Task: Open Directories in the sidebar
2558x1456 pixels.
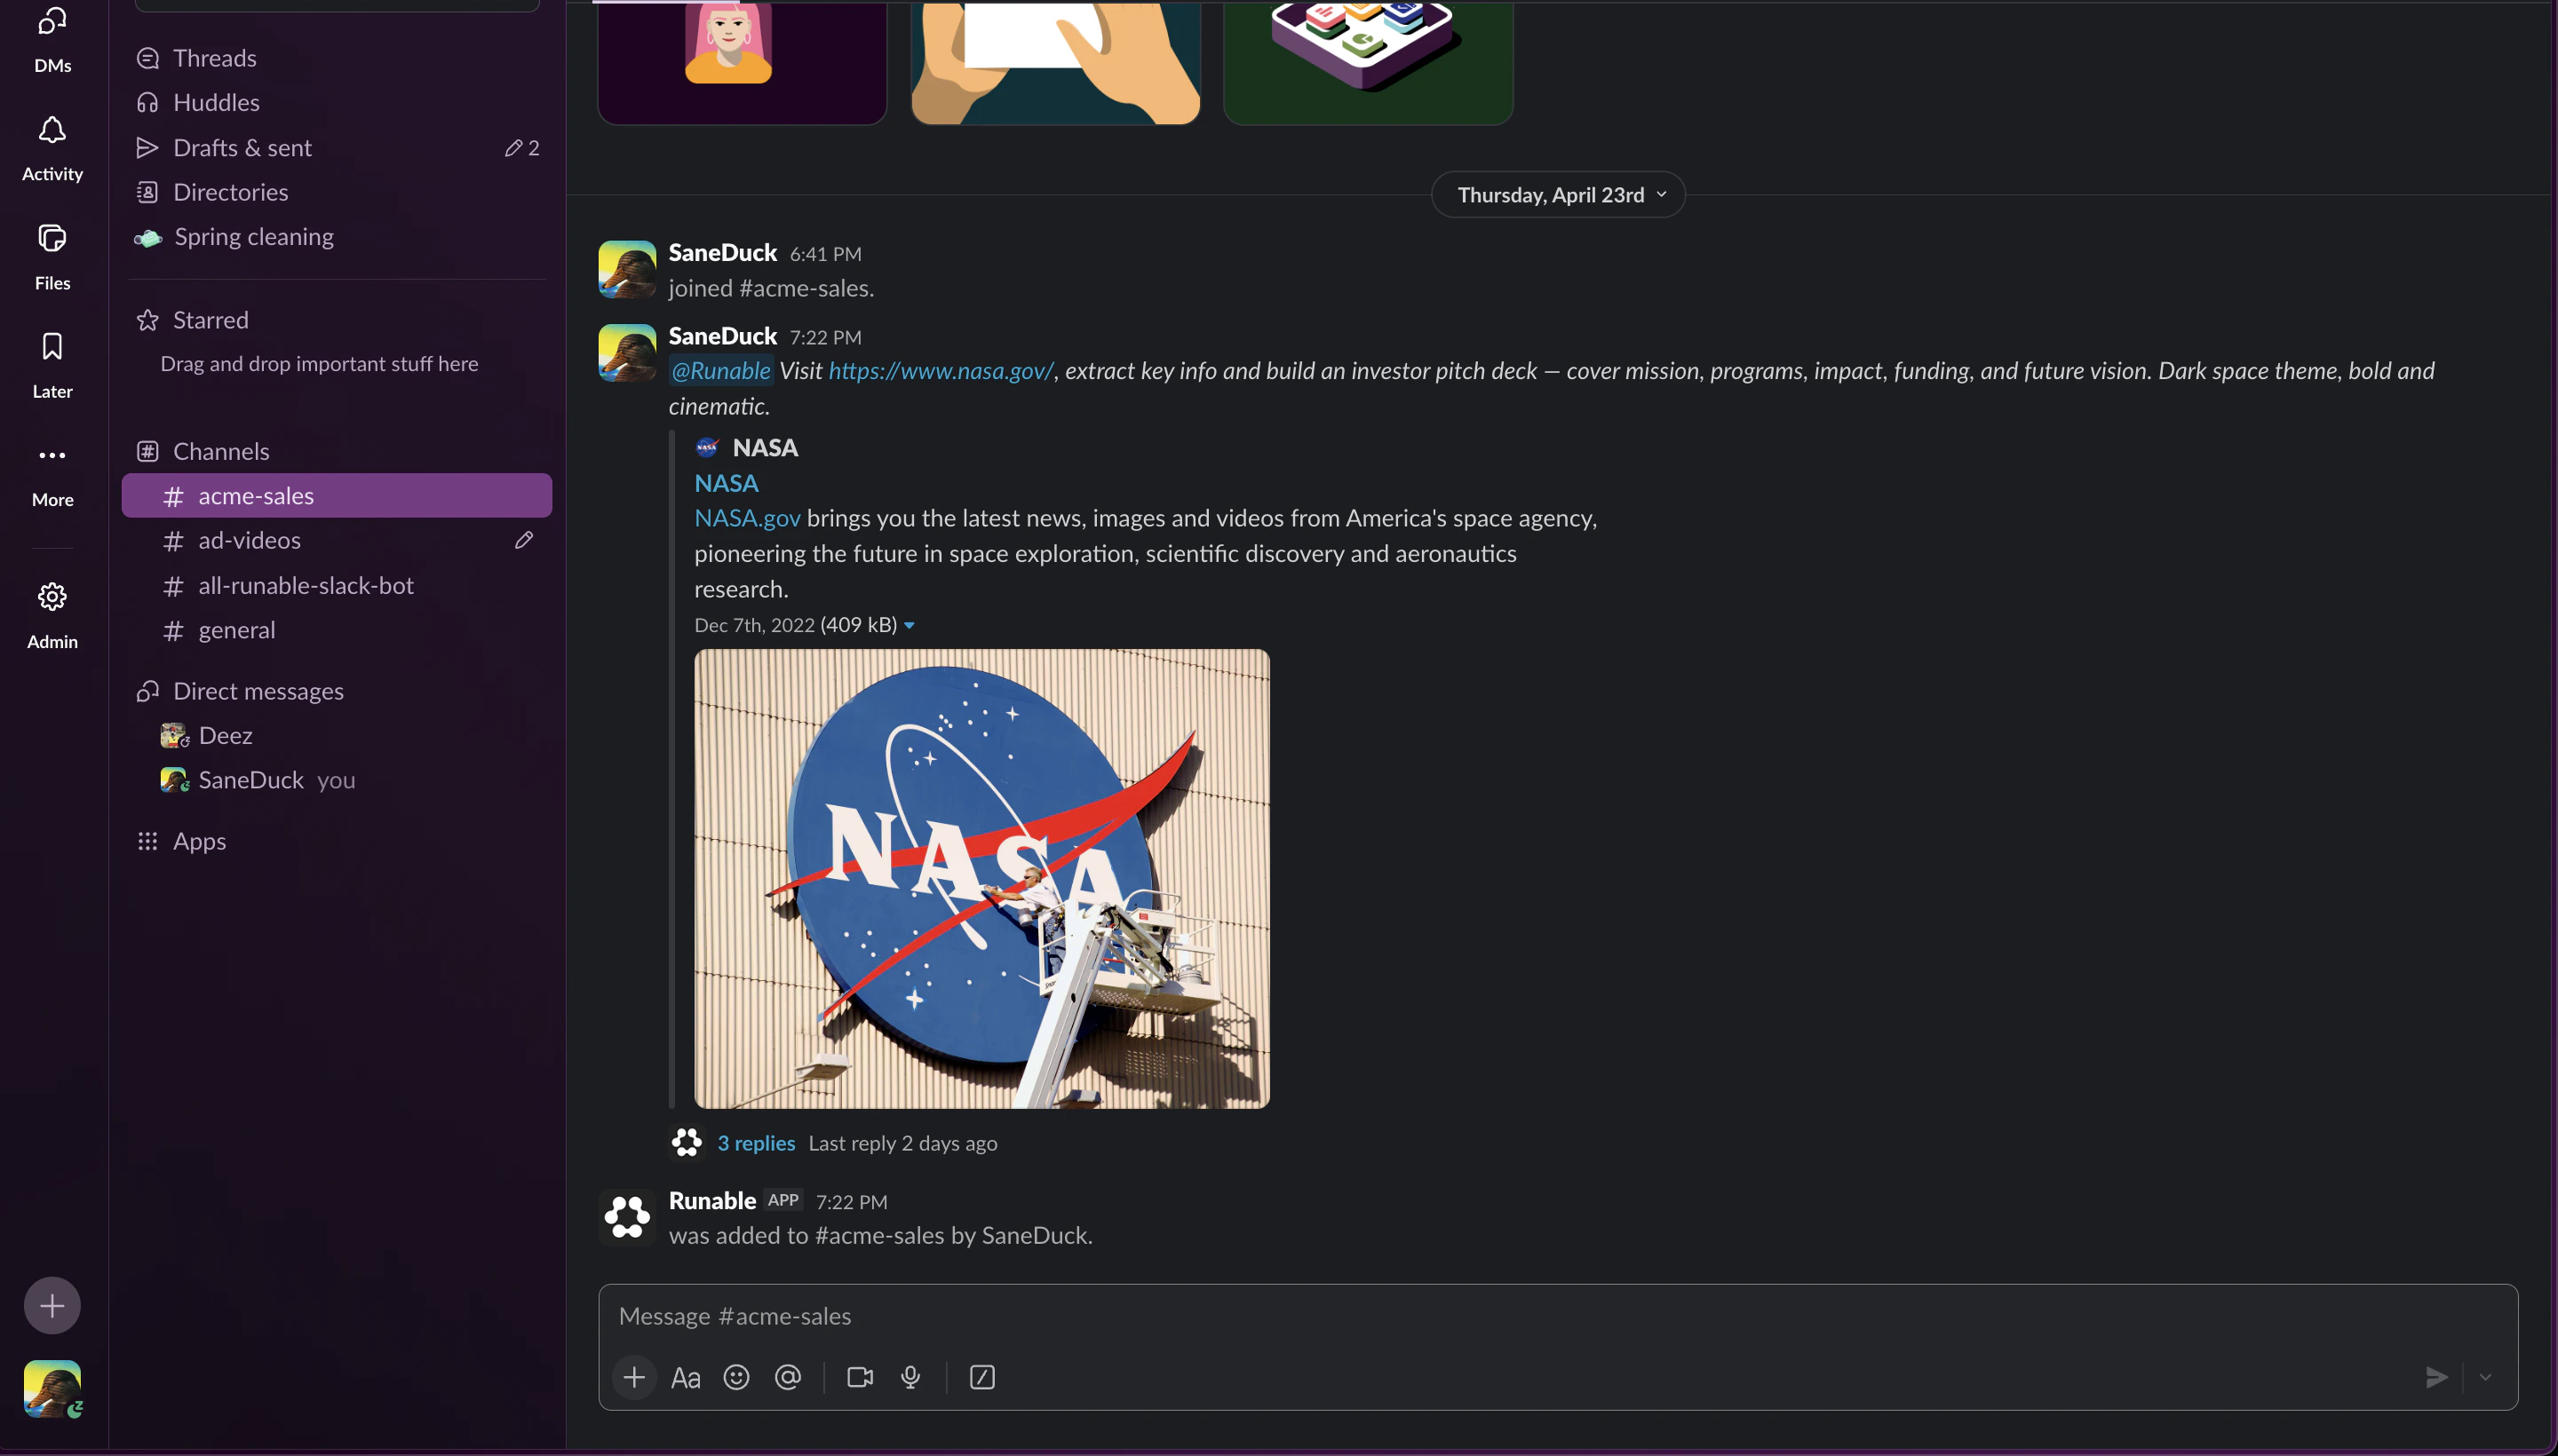Action: coord(338,192)
